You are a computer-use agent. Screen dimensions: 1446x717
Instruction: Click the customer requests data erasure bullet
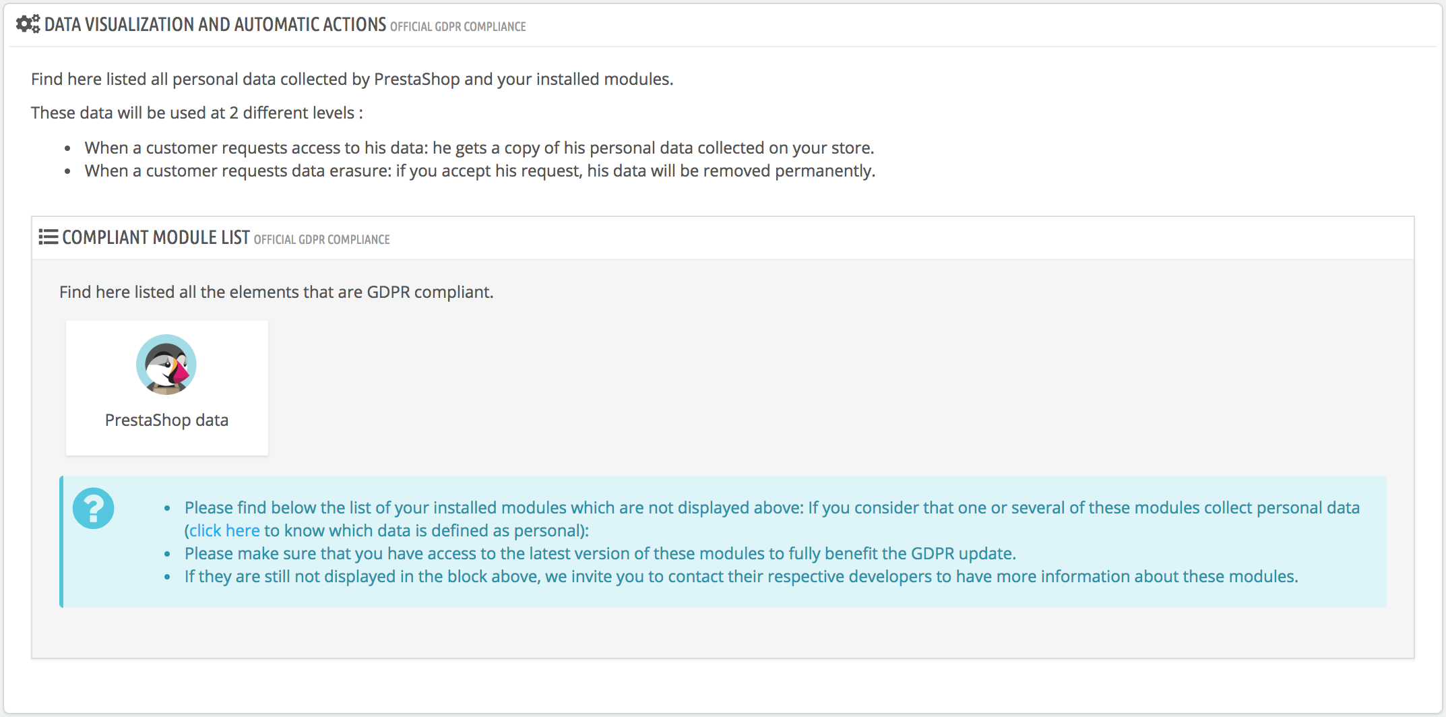(480, 171)
